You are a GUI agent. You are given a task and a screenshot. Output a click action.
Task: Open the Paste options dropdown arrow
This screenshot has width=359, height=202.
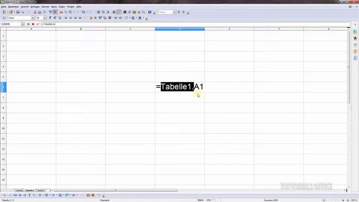(x=73, y=12)
